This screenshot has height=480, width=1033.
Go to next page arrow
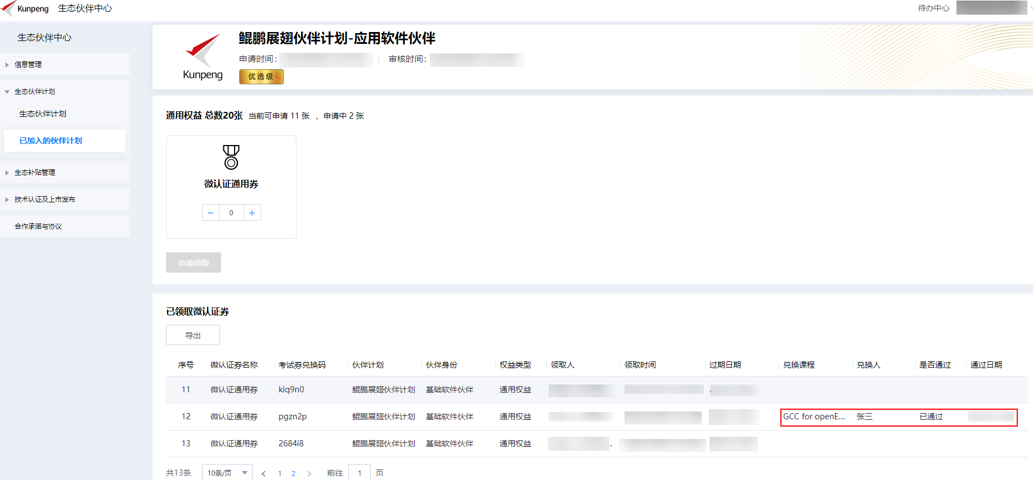pos(309,473)
